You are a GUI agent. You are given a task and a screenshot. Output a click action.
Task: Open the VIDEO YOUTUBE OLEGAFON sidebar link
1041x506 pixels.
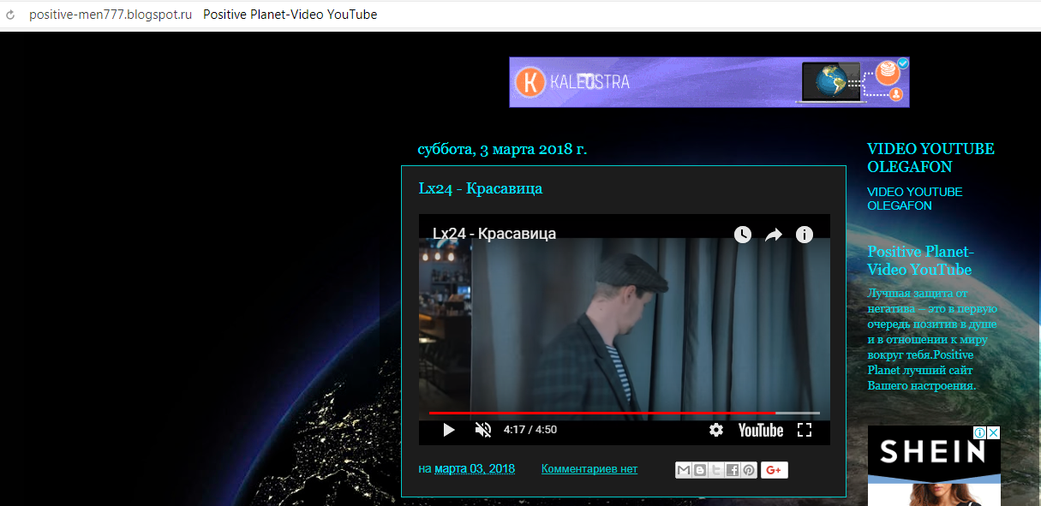tap(915, 199)
